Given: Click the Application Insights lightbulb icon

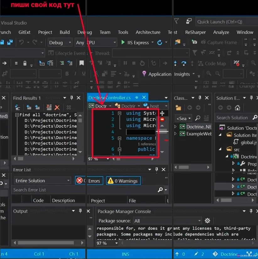Looking at the screenshot, I should point(144,74).
